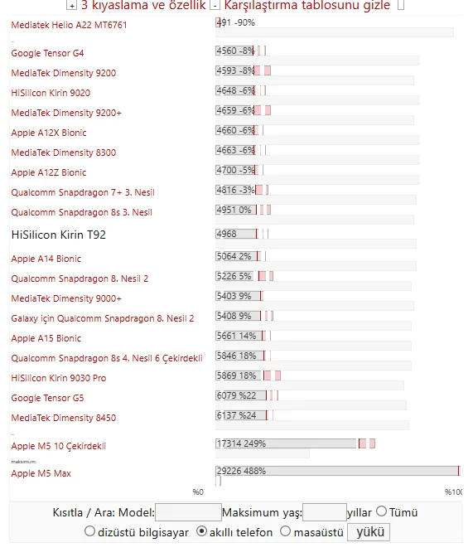Screen dimensions: 473x557
Task: Open Apple A15 Bionic link
Action: pyautogui.click(x=46, y=338)
